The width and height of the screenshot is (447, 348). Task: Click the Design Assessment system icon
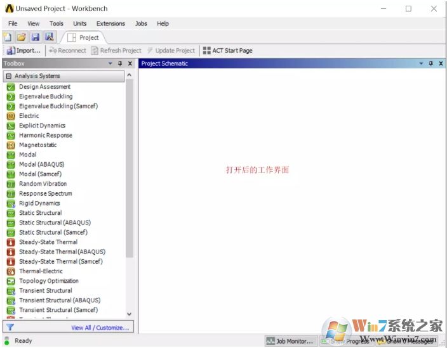coord(11,87)
